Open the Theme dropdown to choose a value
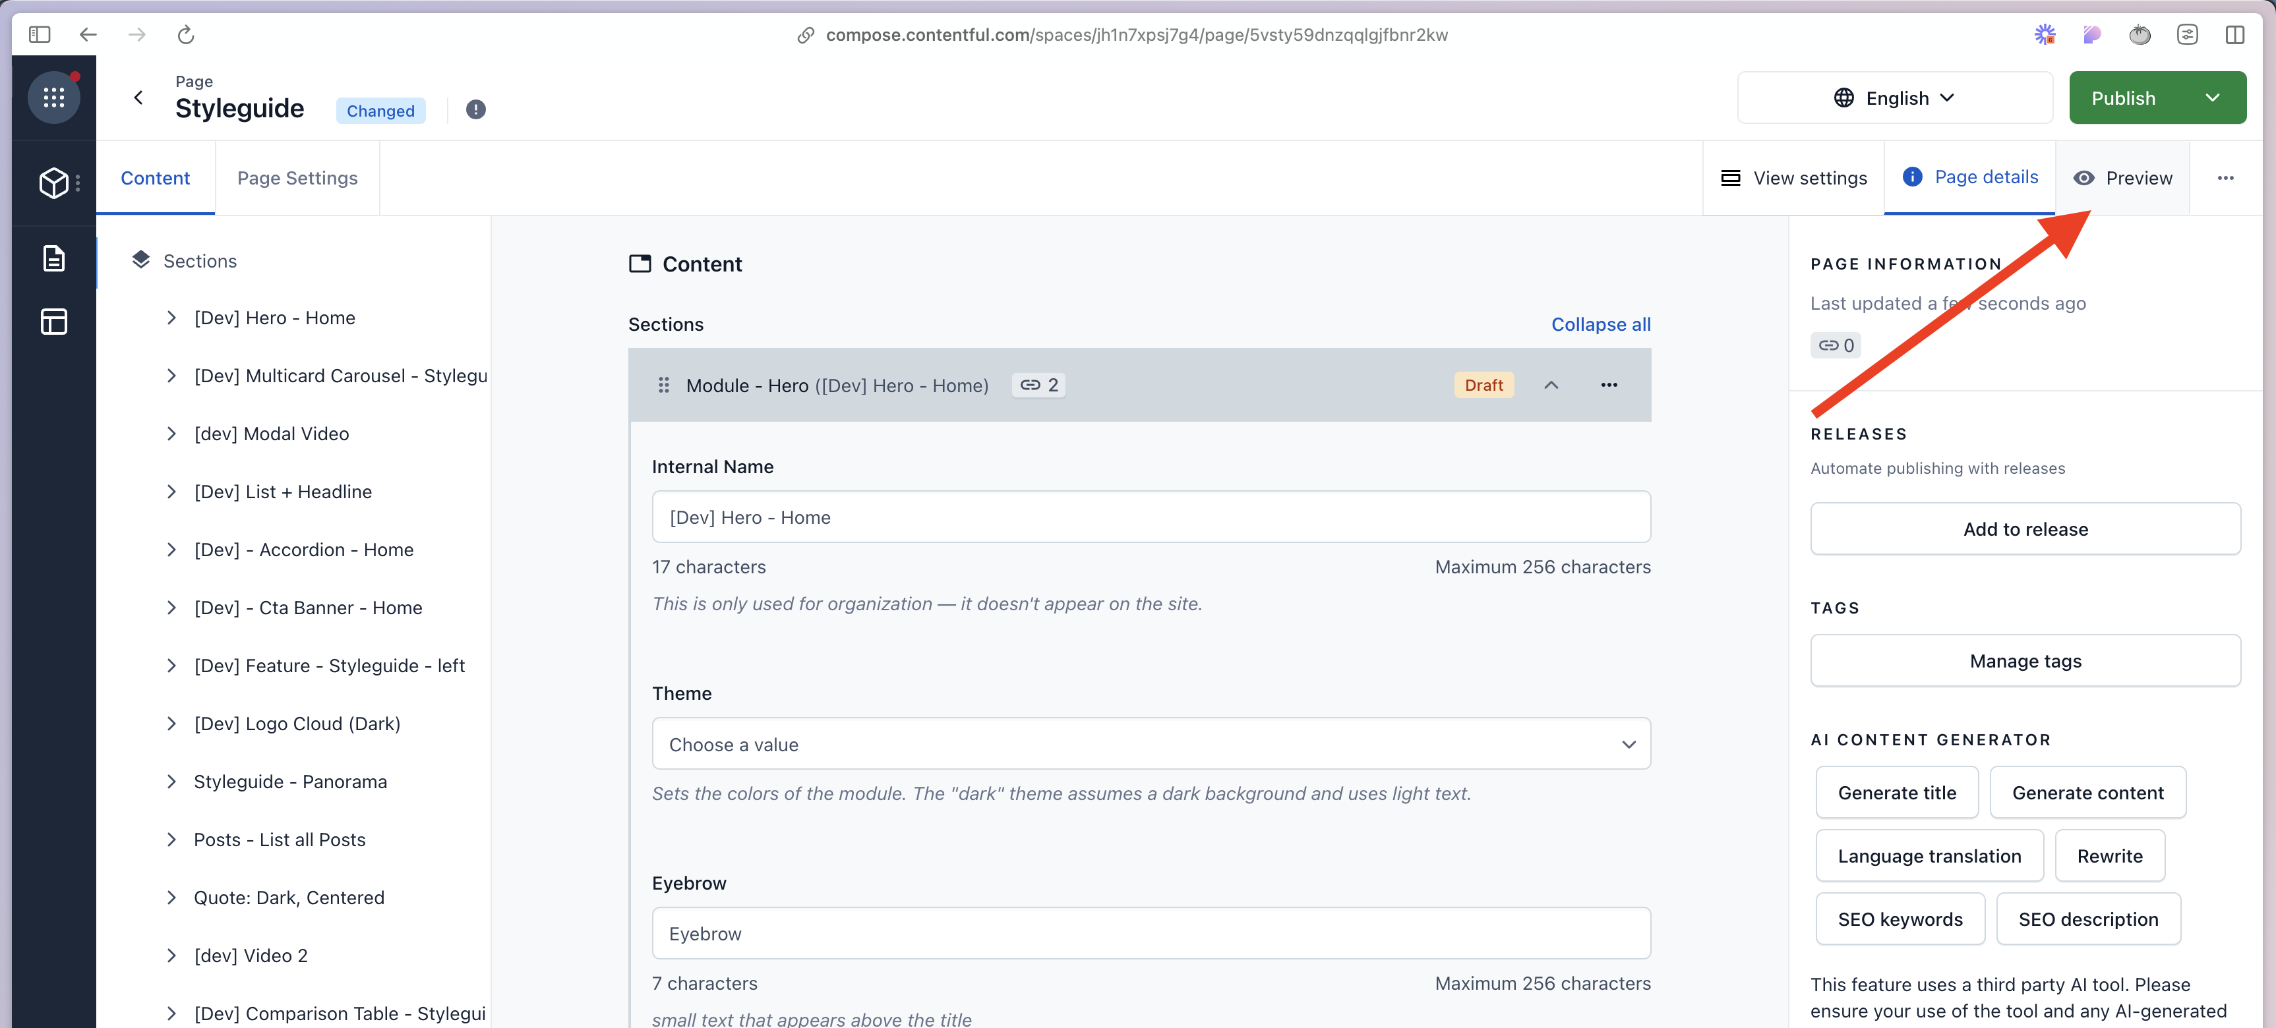 [1151, 744]
